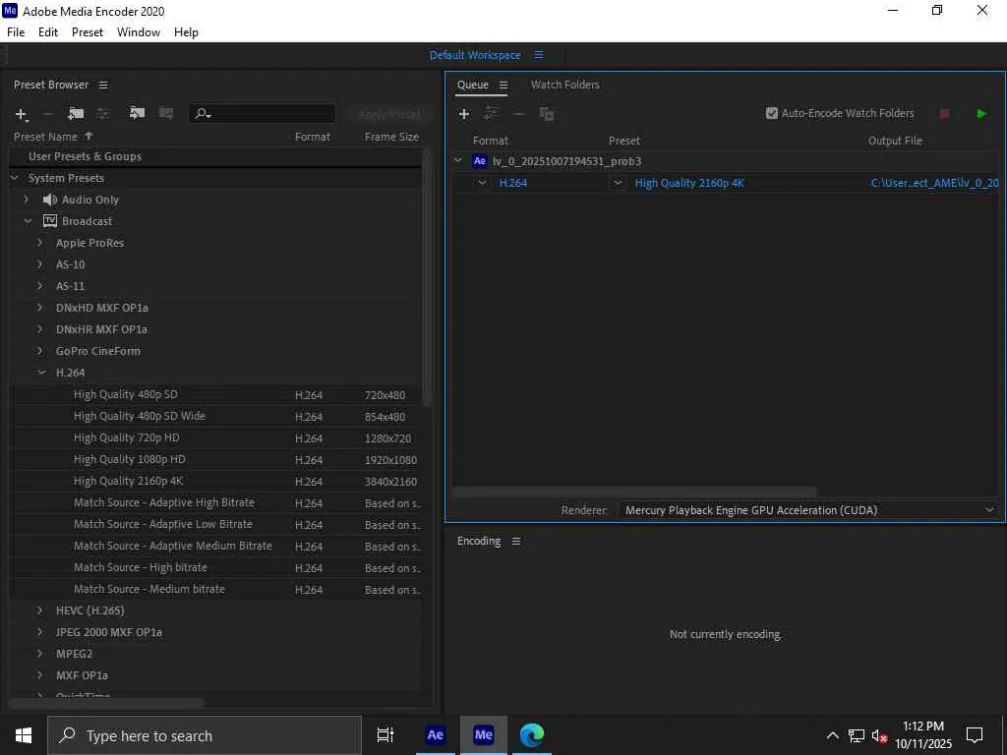Click the Import presets icon
Viewport: 1007px width, 755px height.
pyautogui.click(x=137, y=113)
